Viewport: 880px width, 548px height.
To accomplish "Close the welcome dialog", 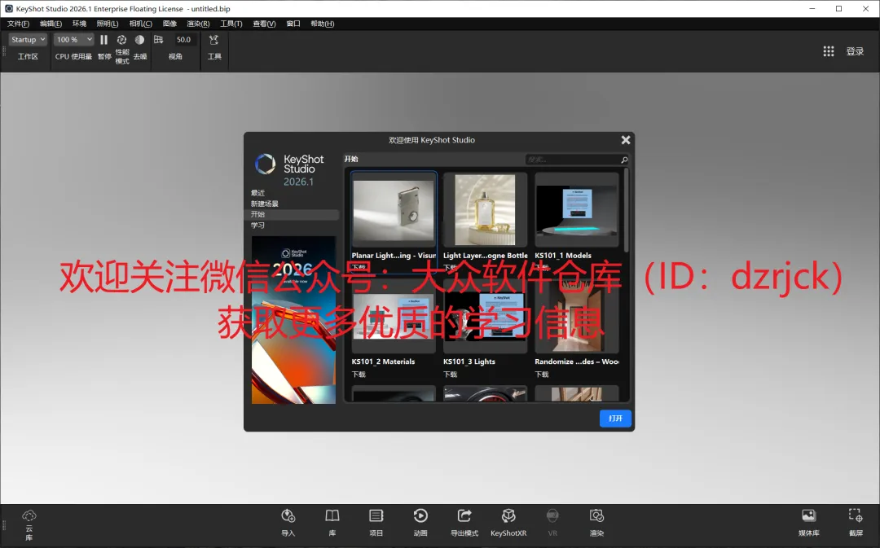I will (x=626, y=140).
